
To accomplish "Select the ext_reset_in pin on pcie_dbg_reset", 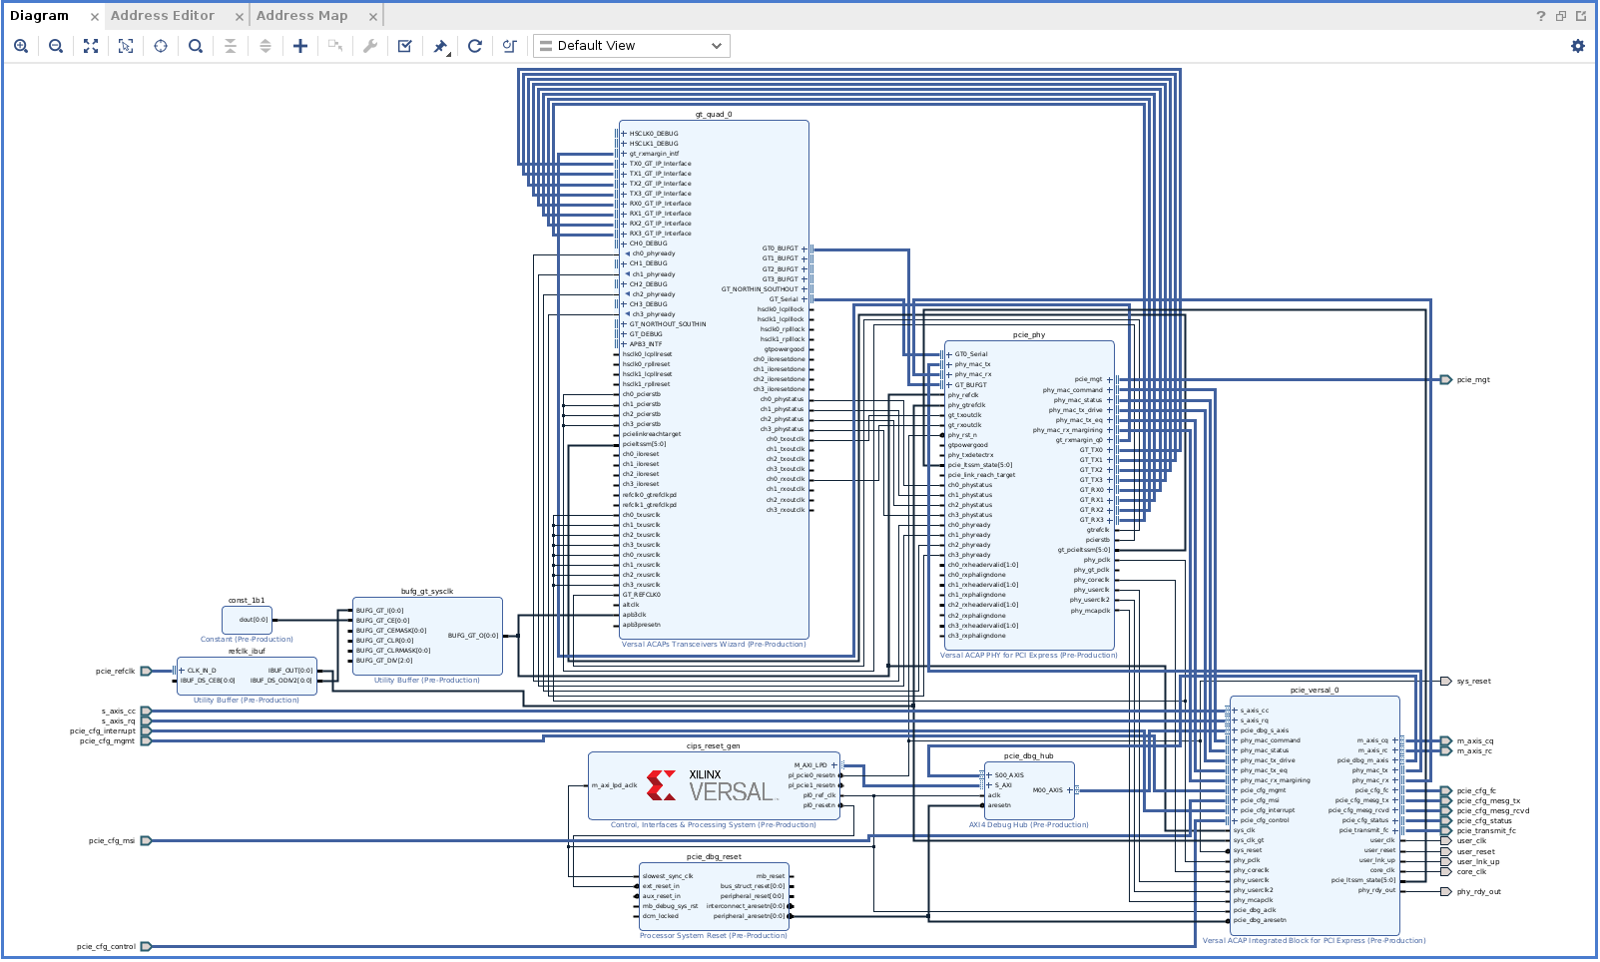I will click(659, 886).
